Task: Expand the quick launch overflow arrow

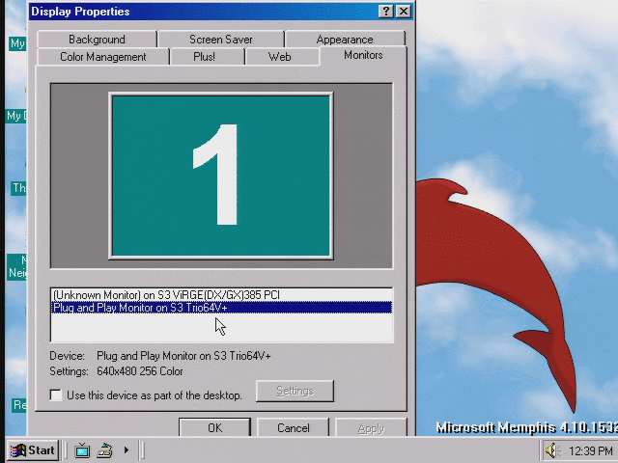Action: tap(126, 449)
